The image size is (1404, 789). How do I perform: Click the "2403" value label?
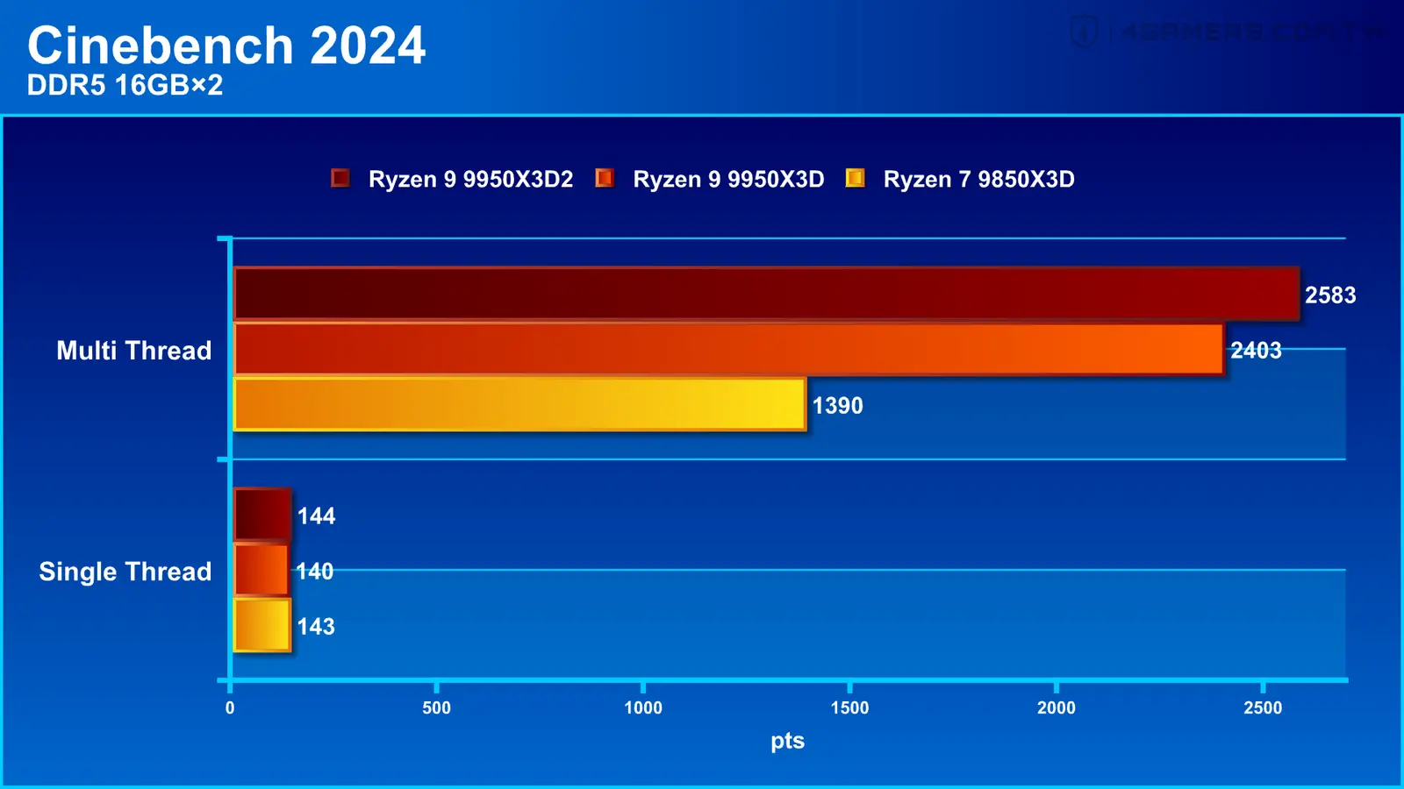1256,351
